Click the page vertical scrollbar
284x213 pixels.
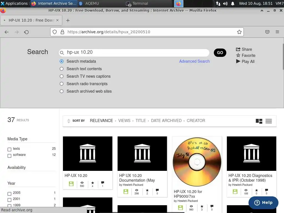(x=283, y=57)
